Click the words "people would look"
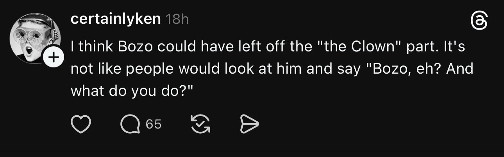 click(x=177, y=69)
